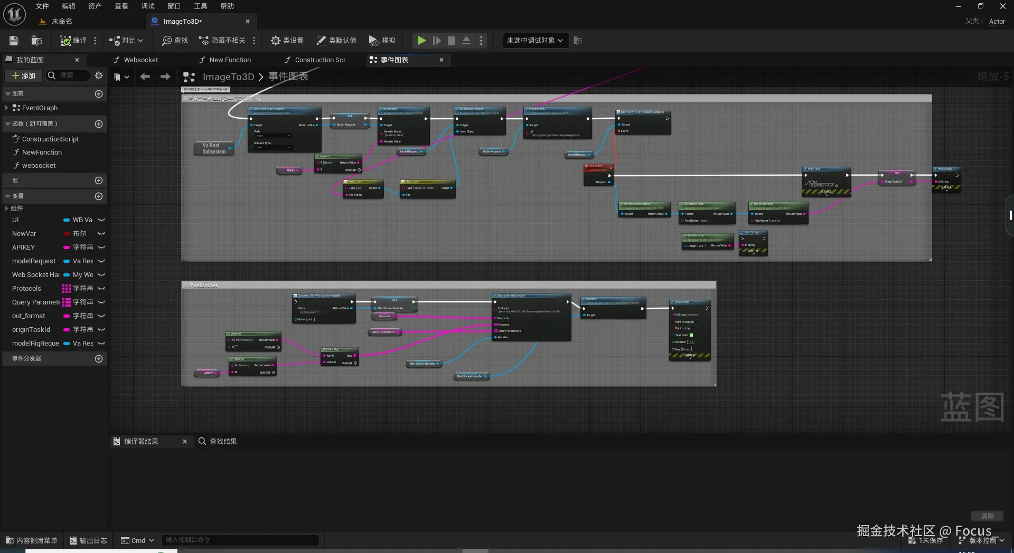Image resolution: width=1014 pixels, height=553 pixels.
Task: Switch to the Construction Script tab
Action: tap(318, 60)
